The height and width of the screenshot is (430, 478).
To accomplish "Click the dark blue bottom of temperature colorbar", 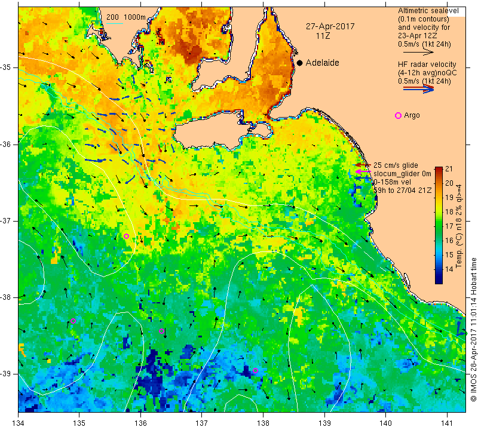I will point(439,281).
